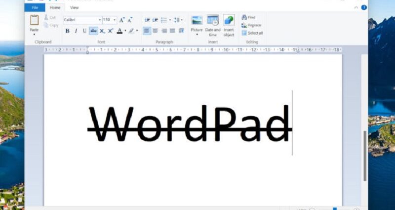Screen dimensions: 395x210
Task: Justify the paragraph text
Action: (172, 31)
